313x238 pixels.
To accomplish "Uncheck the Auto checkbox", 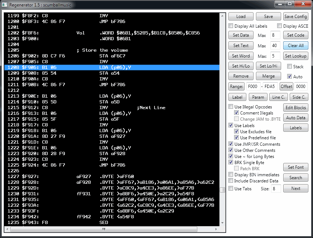I will [289, 76].
